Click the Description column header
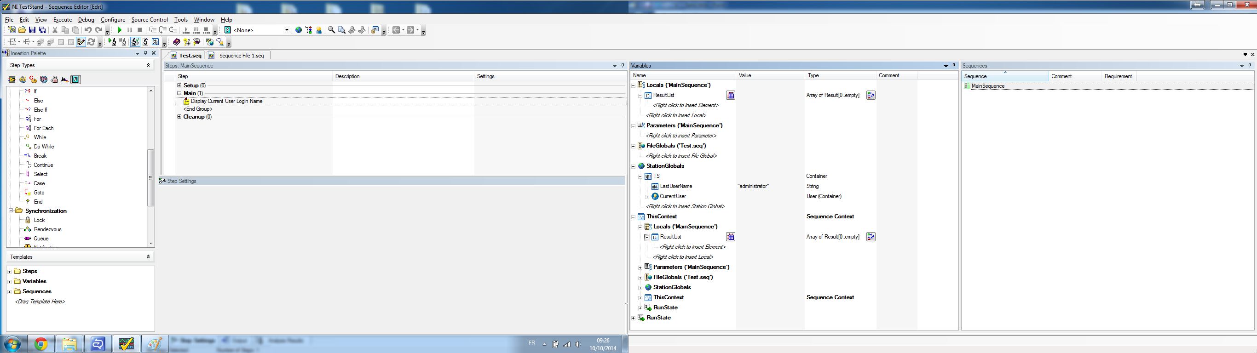1257x353 pixels. click(x=403, y=76)
